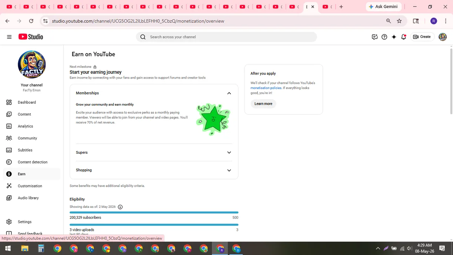Open the Help question mark icon
453x255 pixels.
pos(384,37)
